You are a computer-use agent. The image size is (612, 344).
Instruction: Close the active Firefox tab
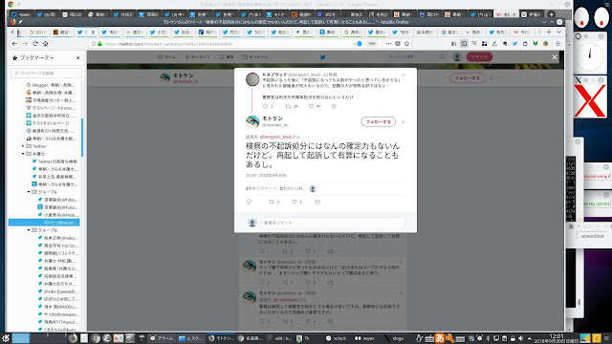[x=93, y=32]
